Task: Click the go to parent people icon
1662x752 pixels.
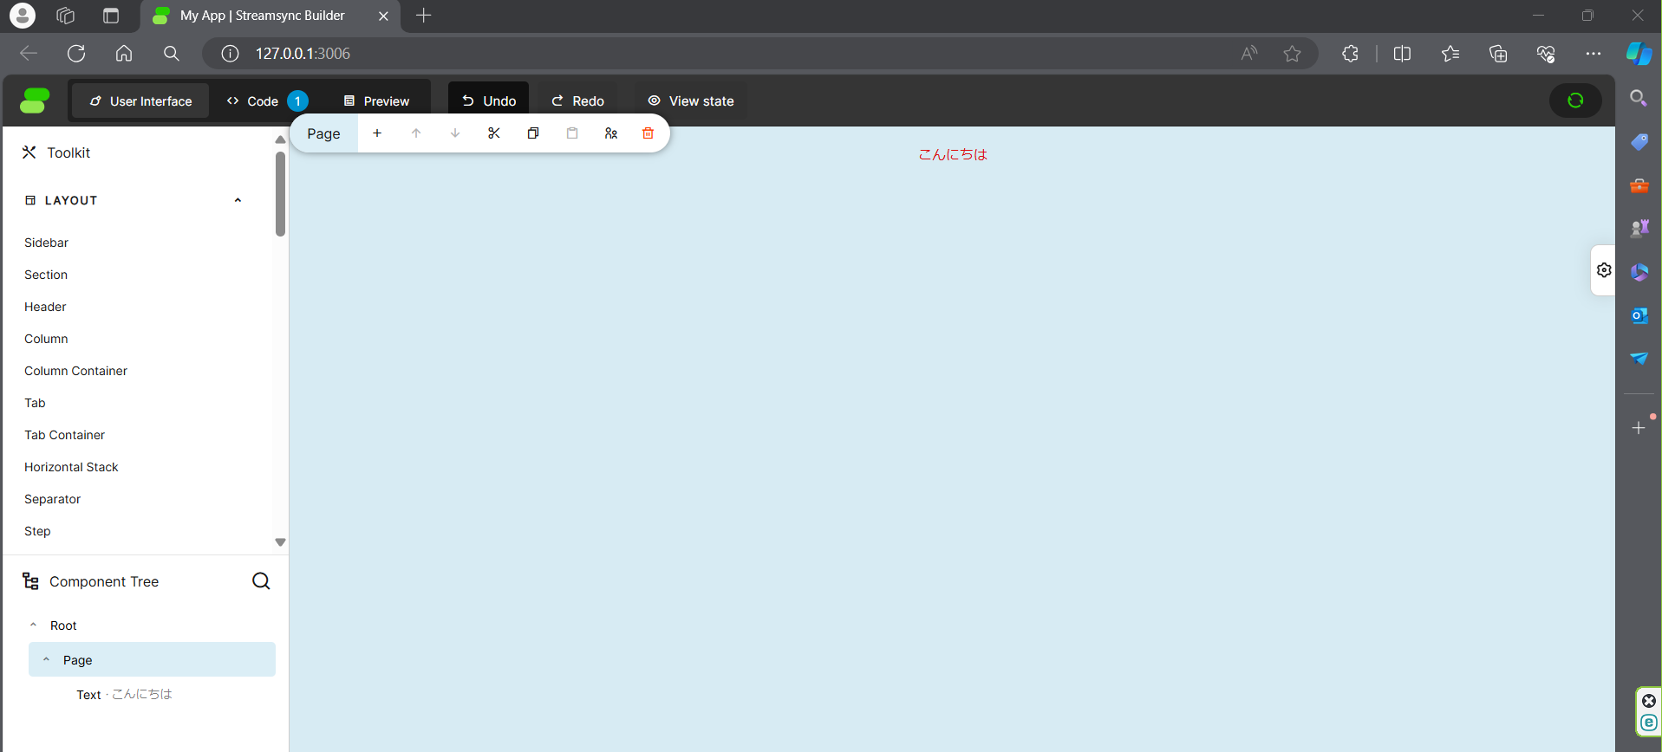Action: pos(611,133)
